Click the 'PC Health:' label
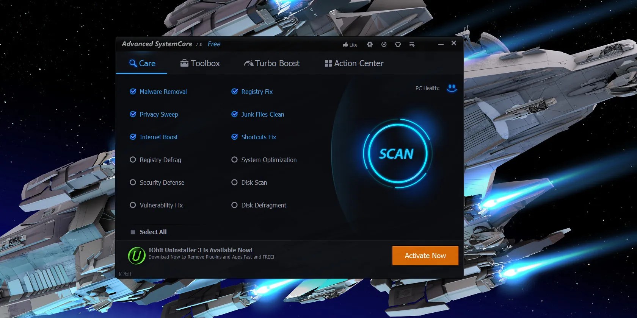637x318 pixels. (427, 88)
